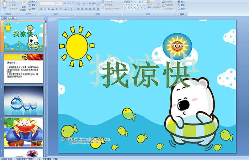Select the Isosceles Triangle shape
Image resolution: width=249 pixels, height=160 pixels.
[129, 5]
